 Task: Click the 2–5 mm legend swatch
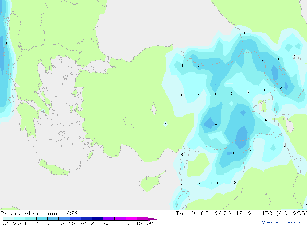pyautogui.click(x=42, y=219)
